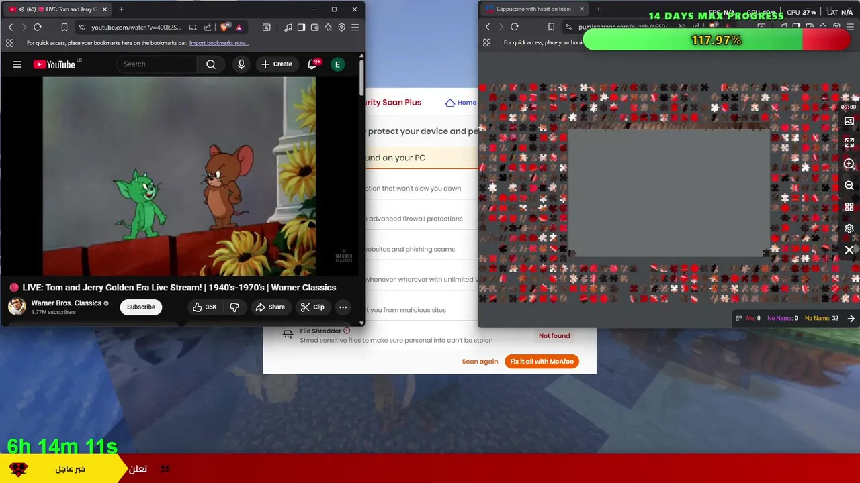This screenshot has width=860, height=483.
Task: Click File Shredder info icon
Action: pos(347,331)
